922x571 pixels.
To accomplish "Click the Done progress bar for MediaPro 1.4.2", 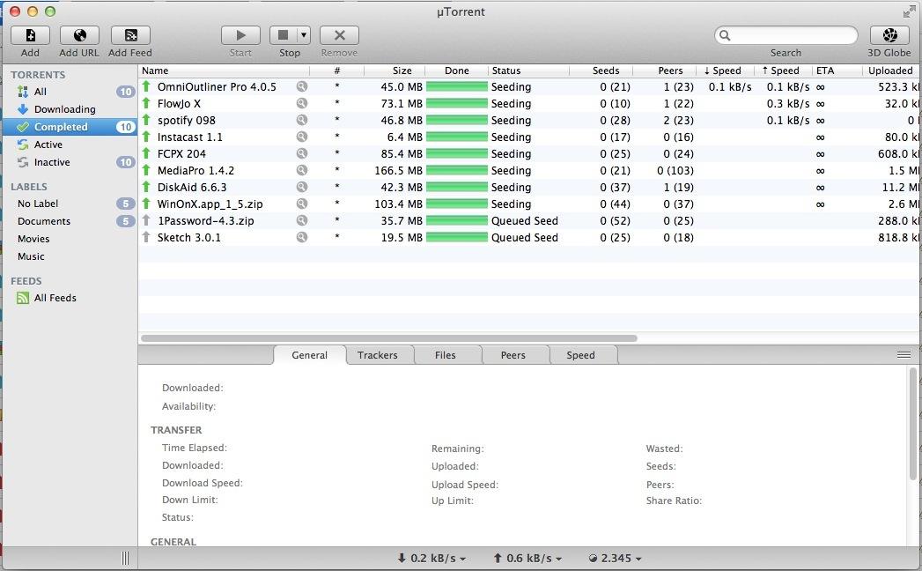I will [x=457, y=171].
